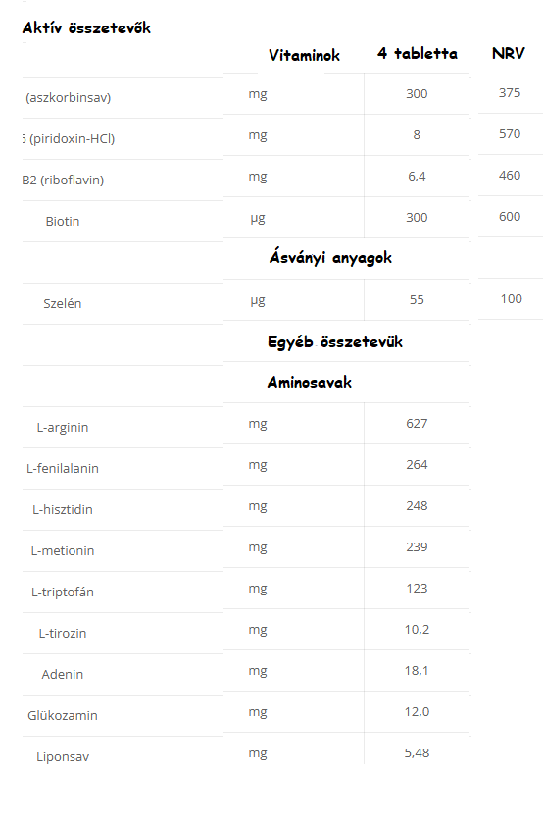The width and height of the screenshot is (543, 827).
Task: Select the B2 riboflavin row label
Action: tap(64, 180)
